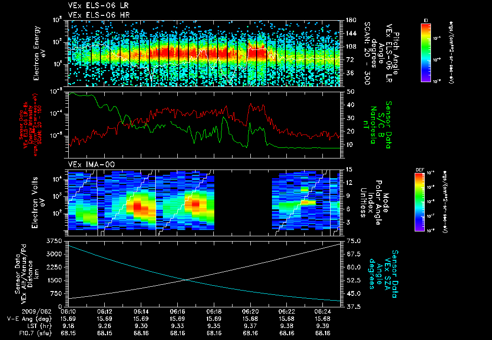Click the F10.7 value under 06:10
The height and width of the screenshot is (340, 492).
[x=68, y=333]
